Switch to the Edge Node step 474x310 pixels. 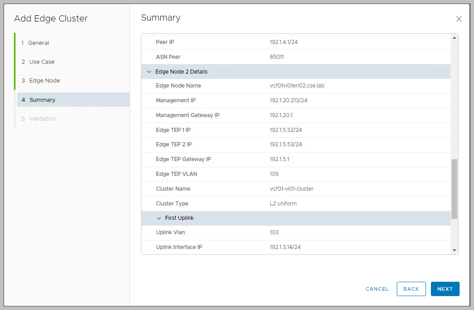pyautogui.click(x=44, y=81)
